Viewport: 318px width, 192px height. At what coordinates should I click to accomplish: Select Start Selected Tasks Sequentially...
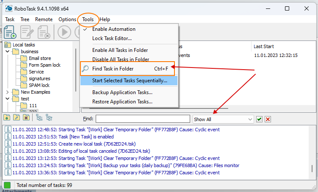129,81
